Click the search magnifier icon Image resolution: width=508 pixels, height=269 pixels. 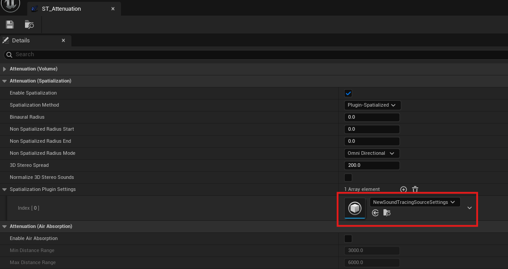click(x=9, y=54)
